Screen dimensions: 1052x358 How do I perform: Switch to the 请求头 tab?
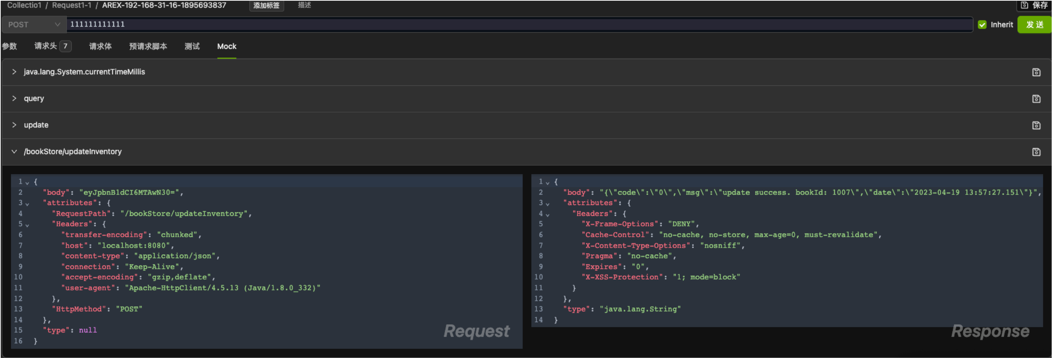(x=53, y=46)
